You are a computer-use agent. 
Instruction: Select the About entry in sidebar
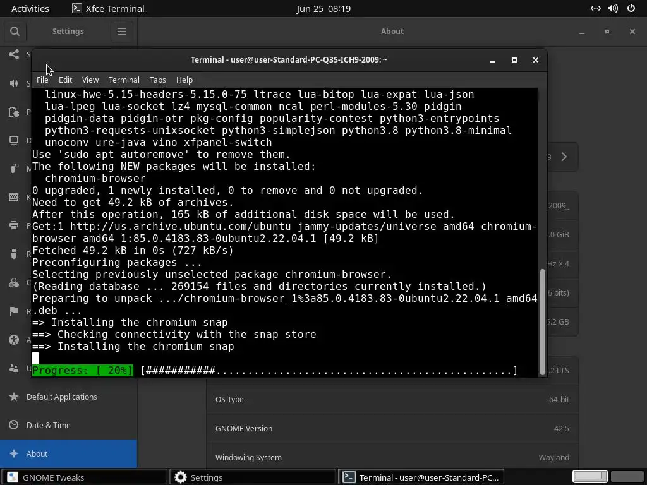tap(68, 453)
